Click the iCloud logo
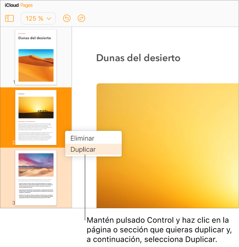 [11, 5]
